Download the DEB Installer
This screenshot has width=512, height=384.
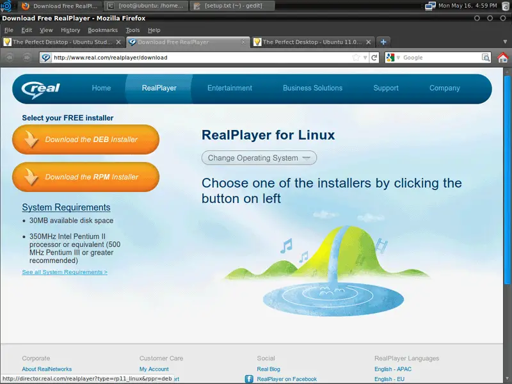point(86,140)
